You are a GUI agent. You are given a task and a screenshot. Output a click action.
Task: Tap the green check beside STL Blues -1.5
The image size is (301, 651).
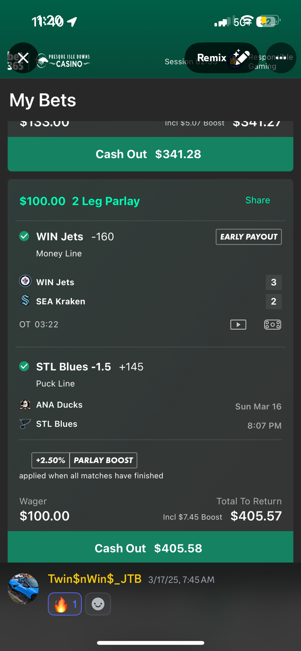24,366
